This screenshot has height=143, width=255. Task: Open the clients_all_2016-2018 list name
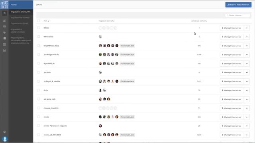pyautogui.click(x=52, y=135)
